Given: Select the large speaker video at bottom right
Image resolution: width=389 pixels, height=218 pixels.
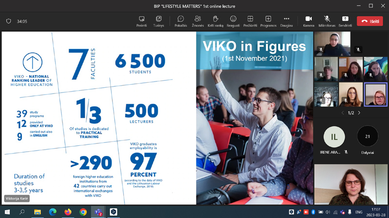Looking at the screenshot, I should (x=351, y=184).
